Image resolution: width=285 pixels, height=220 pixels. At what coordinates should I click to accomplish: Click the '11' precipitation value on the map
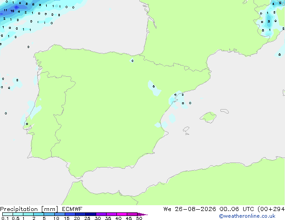[5, 10]
